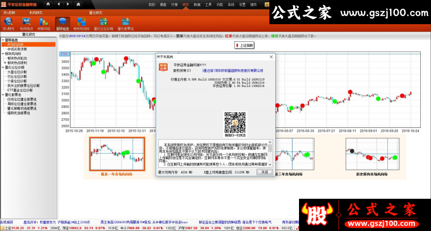Open the 设置 menu

click(242, 5)
